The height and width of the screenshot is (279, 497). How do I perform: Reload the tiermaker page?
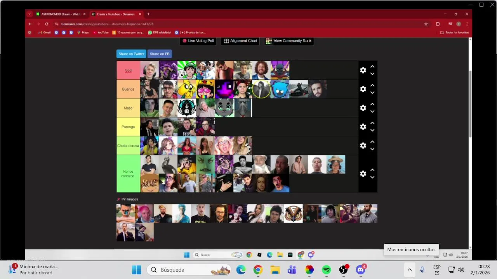point(47,24)
